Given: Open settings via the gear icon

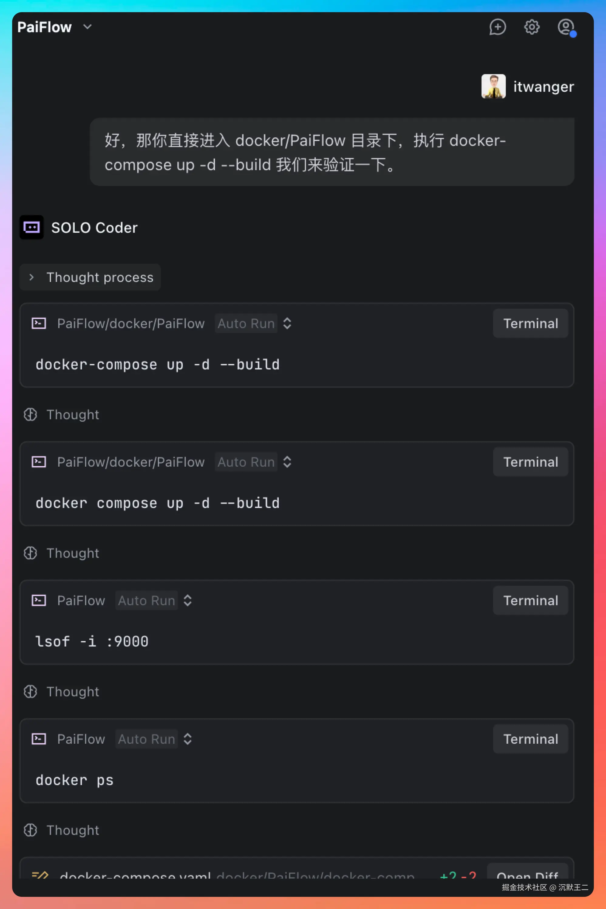Looking at the screenshot, I should tap(532, 27).
